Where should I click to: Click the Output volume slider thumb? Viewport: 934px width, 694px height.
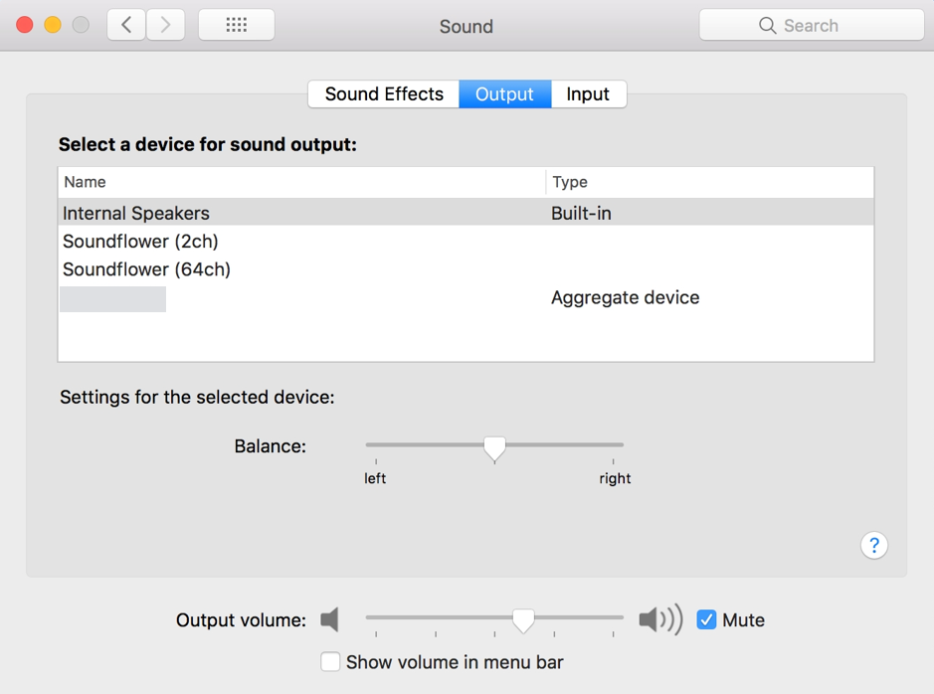coord(523,619)
